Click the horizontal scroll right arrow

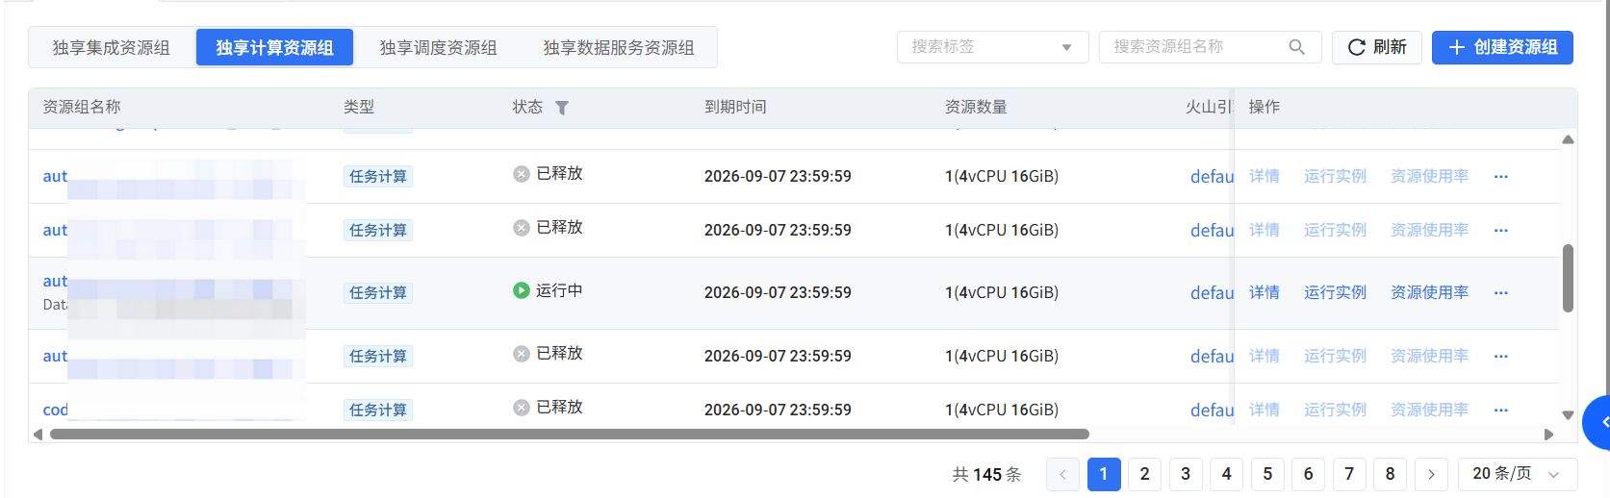point(1548,435)
